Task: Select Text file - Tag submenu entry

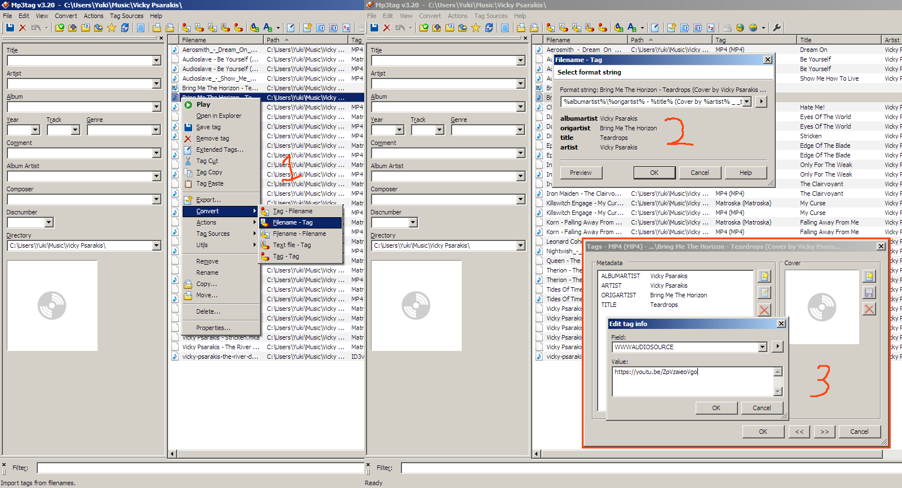Action: coord(300,245)
